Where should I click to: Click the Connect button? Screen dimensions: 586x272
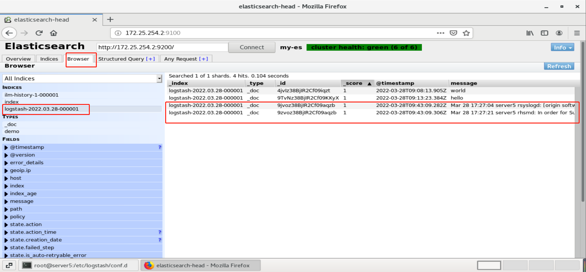point(252,47)
